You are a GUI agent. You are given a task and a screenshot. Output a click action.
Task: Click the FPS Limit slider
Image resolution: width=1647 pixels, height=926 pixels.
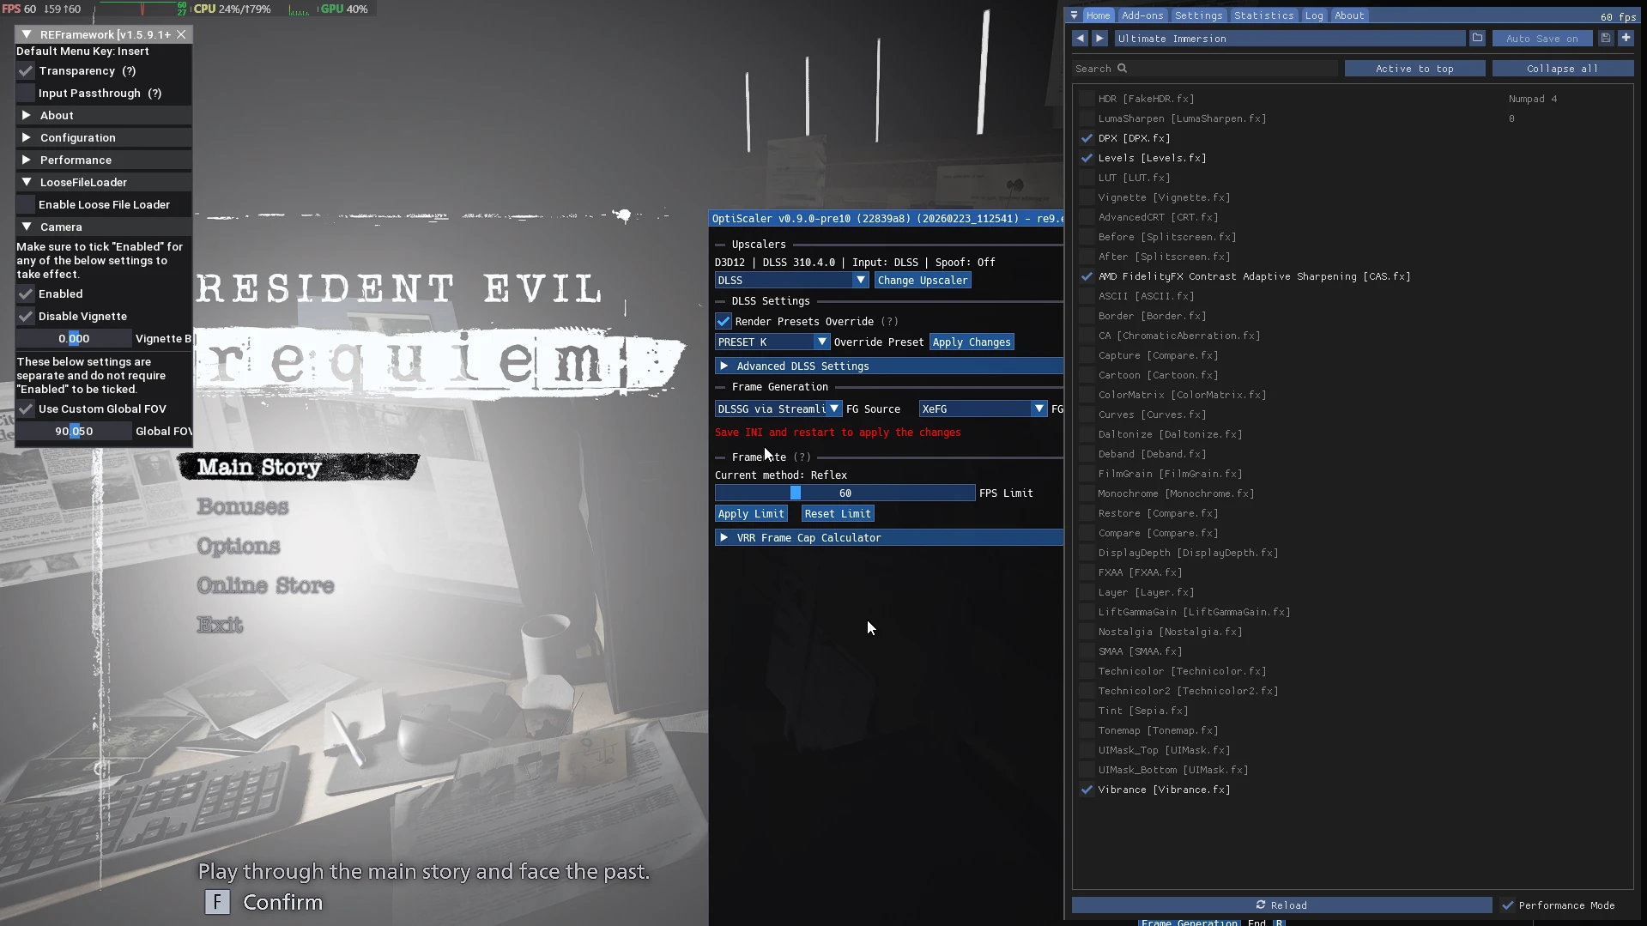[x=845, y=493]
